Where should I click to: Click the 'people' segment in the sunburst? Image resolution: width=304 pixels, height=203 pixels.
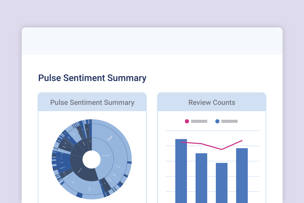64,146
